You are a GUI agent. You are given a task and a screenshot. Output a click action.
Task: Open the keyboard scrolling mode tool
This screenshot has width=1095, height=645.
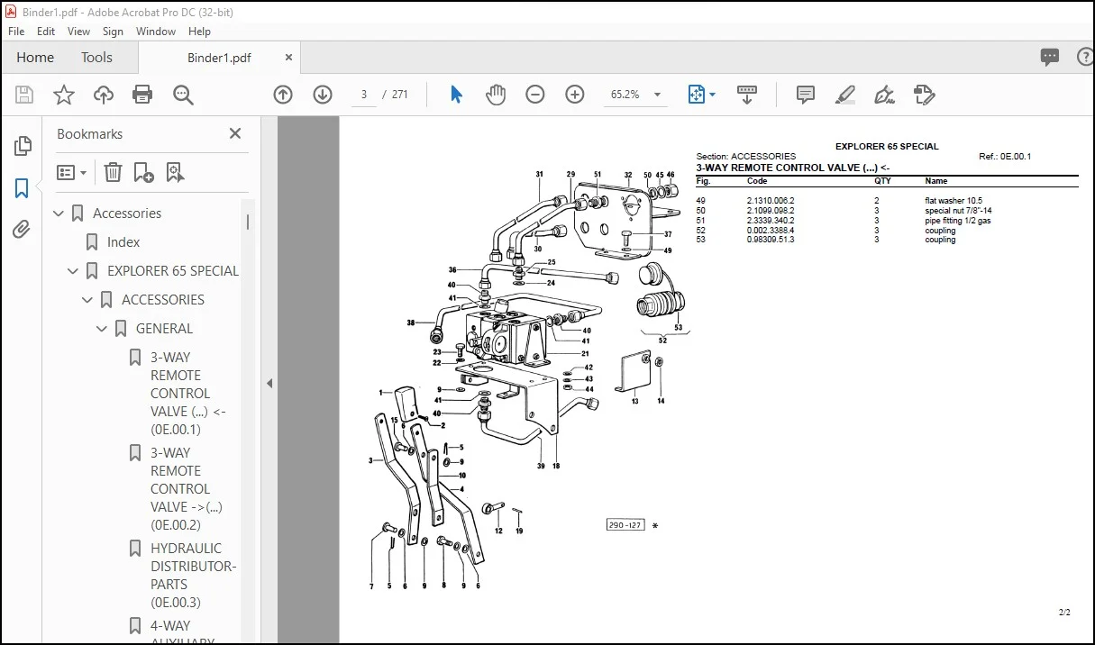(x=746, y=95)
